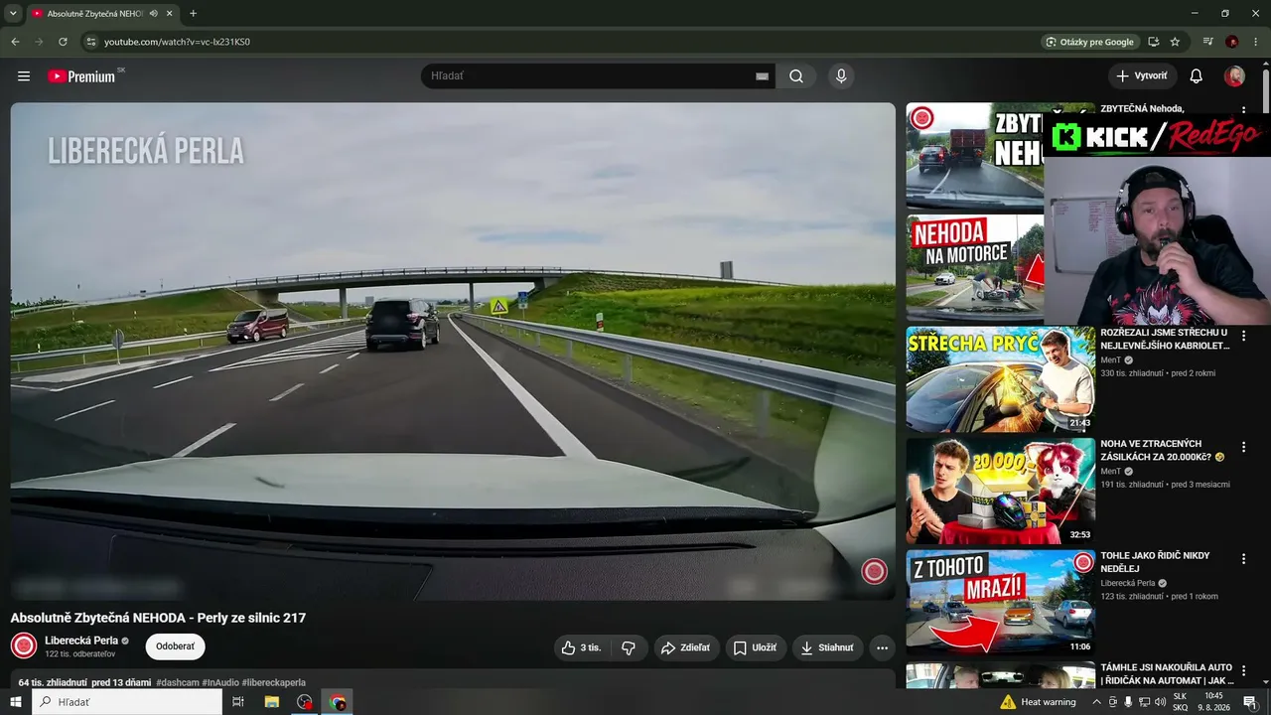
Task: Open File Explorer from the taskbar
Action: coord(271,702)
